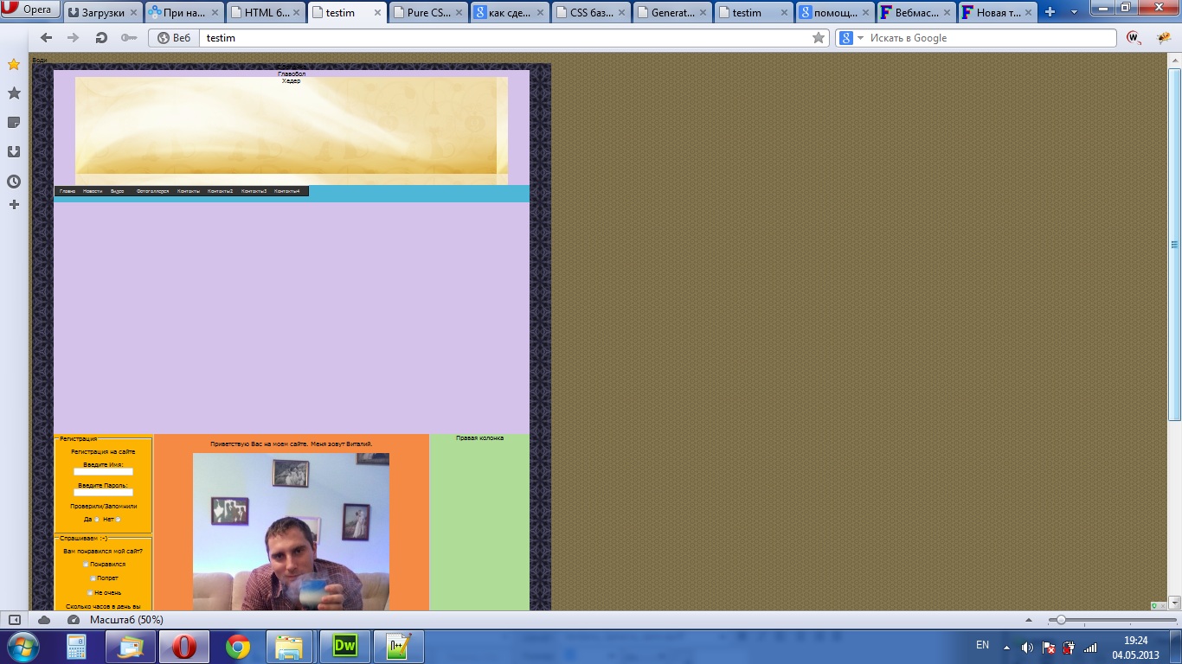Select the Нет radio button
Screen dimensions: 1182x664
tap(118, 520)
